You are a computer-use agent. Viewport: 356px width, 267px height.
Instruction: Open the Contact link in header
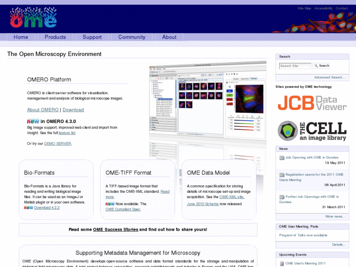(341, 8)
